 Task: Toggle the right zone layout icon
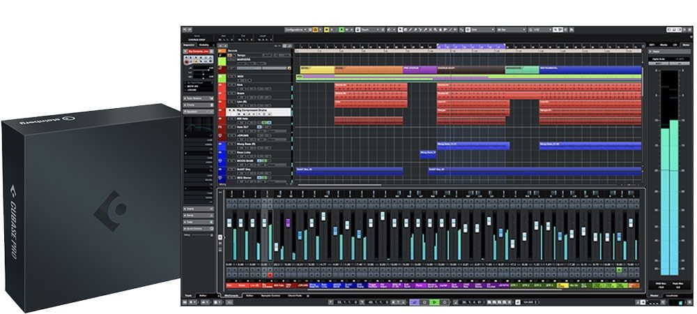(679, 29)
